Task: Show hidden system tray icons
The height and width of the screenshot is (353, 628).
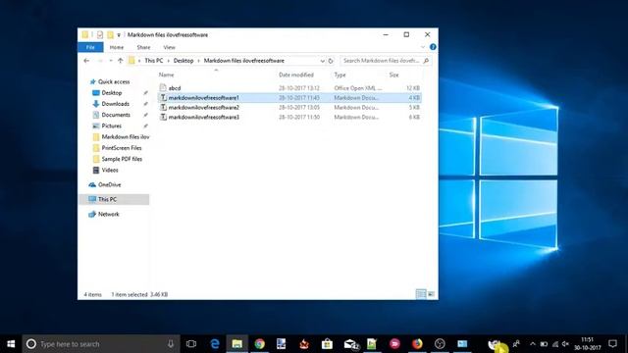Action: pyautogui.click(x=533, y=344)
